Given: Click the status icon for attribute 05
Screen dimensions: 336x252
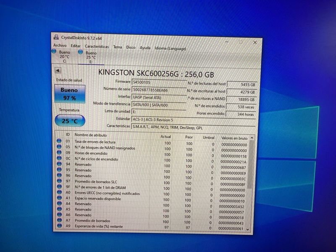Looking at the screenshot, I should tap(59, 147).
